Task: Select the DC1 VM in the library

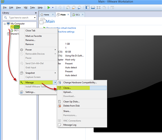Action: (16, 30)
